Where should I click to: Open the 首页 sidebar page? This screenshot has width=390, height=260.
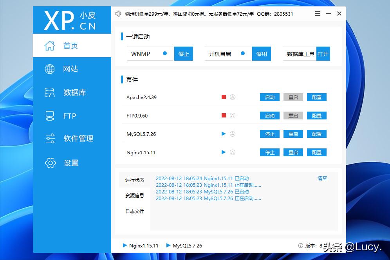pos(72,45)
